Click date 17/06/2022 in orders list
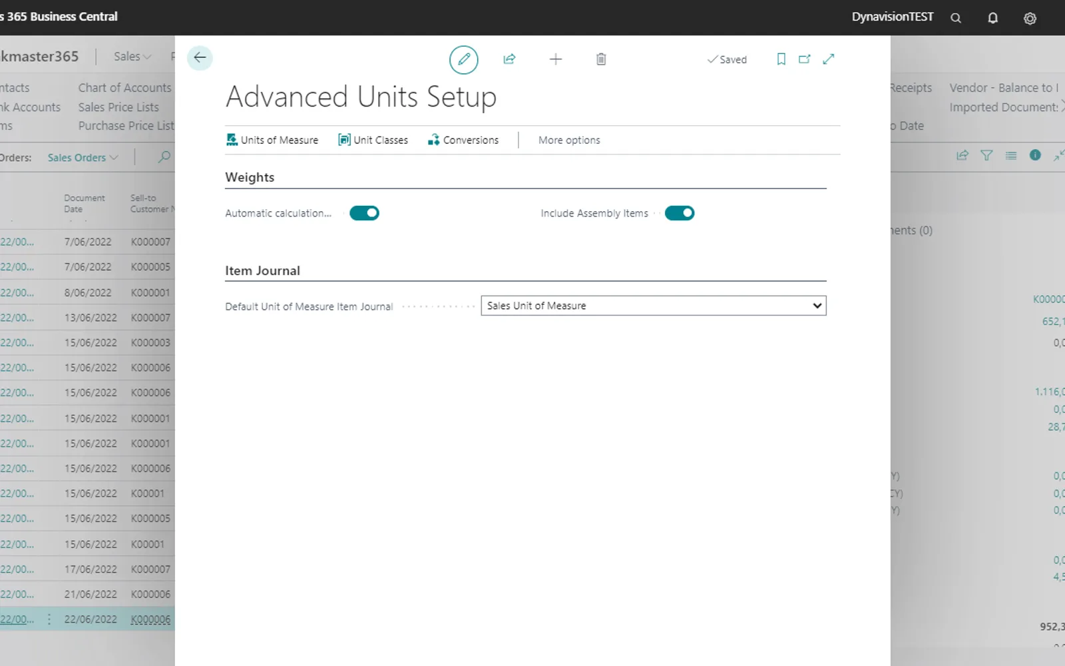The image size is (1065, 666). click(x=91, y=569)
